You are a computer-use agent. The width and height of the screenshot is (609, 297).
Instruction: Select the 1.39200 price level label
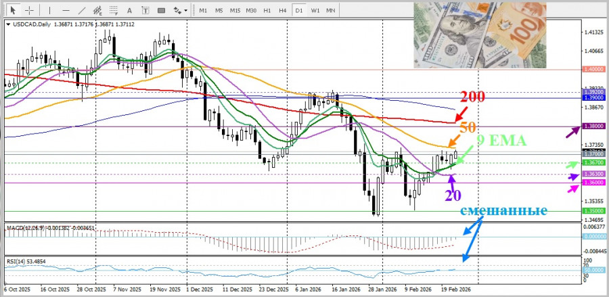click(594, 93)
